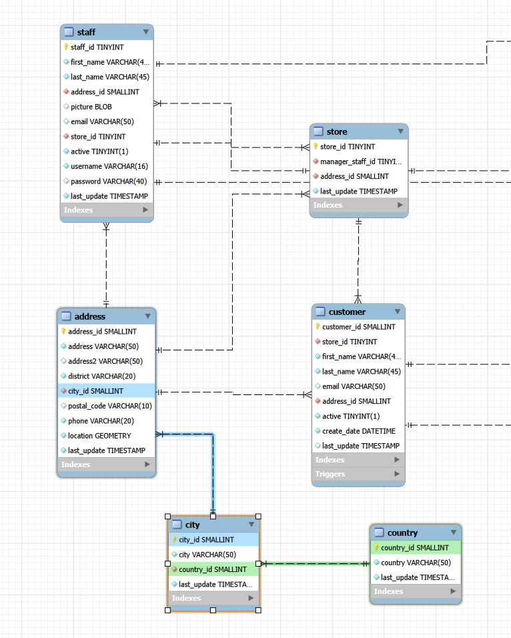Click the address table header icon
This screenshot has width=511, height=638.
click(66, 316)
